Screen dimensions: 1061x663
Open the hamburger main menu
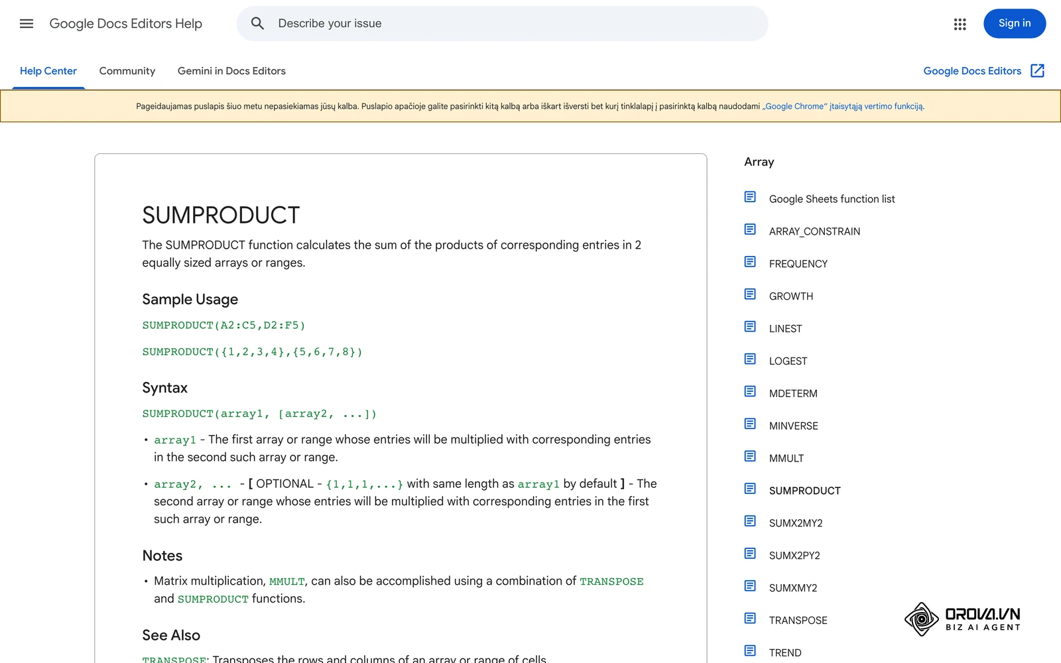(27, 24)
